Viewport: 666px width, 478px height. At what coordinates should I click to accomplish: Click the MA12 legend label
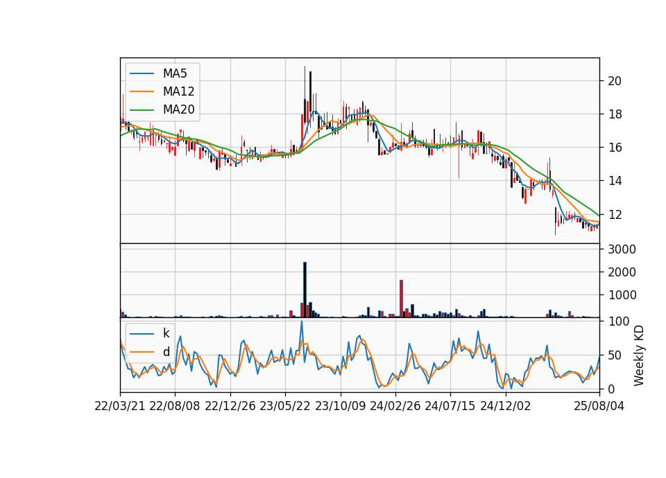(x=178, y=91)
